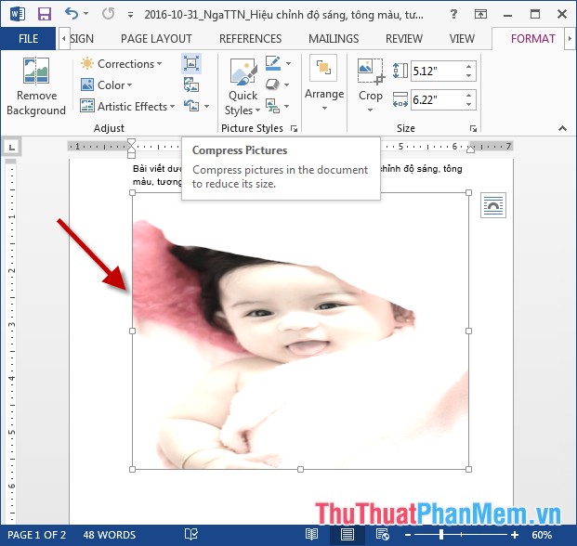Open Layout Options button beside the picture
Screen dimensions: 577x546
[493, 205]
